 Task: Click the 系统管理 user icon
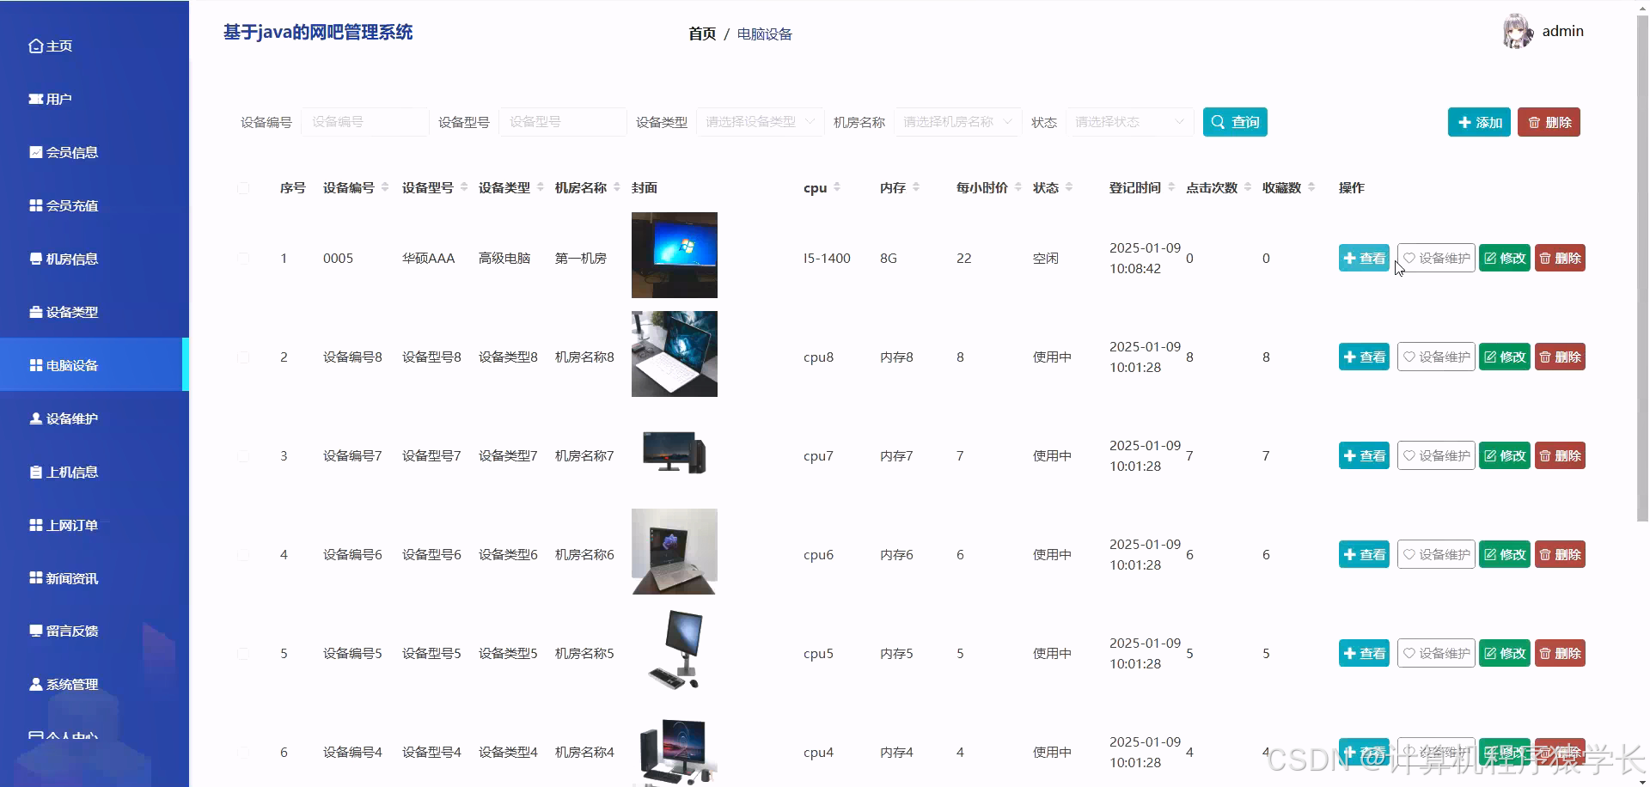tap(36, 684)
